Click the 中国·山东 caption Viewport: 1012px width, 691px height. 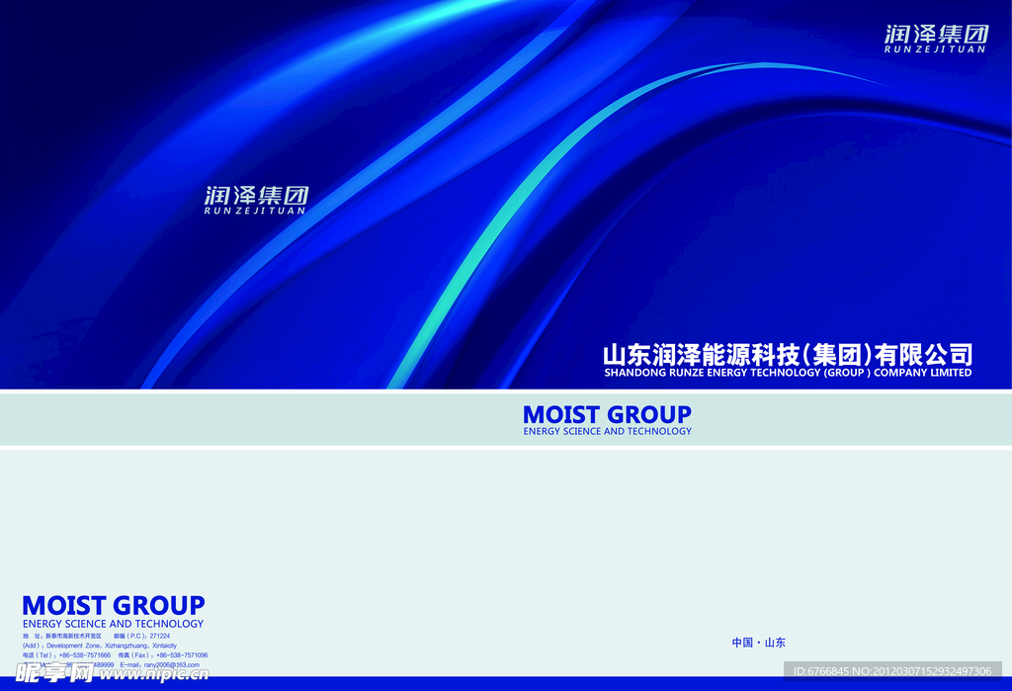pos(758,643)
